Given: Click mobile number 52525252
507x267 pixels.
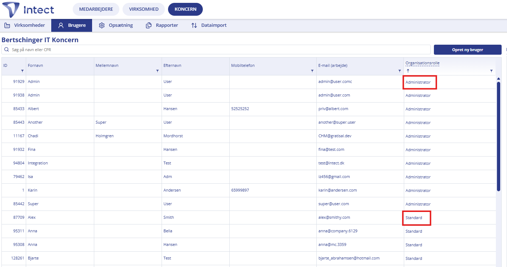Looking at the screenshot, I should click(240, 109).
